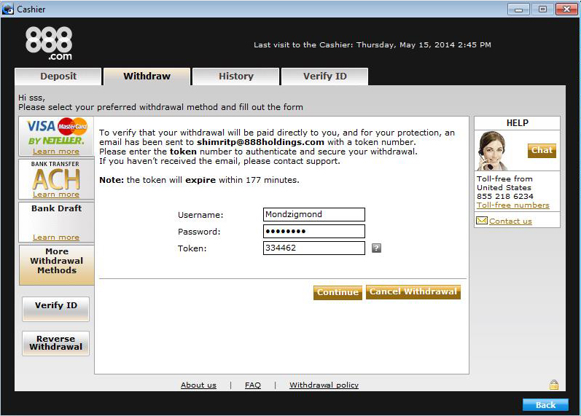The height and width of the screenshot is (416, 581).
Task: Click the token expiry Note text
Action: (x=199, y=180)
